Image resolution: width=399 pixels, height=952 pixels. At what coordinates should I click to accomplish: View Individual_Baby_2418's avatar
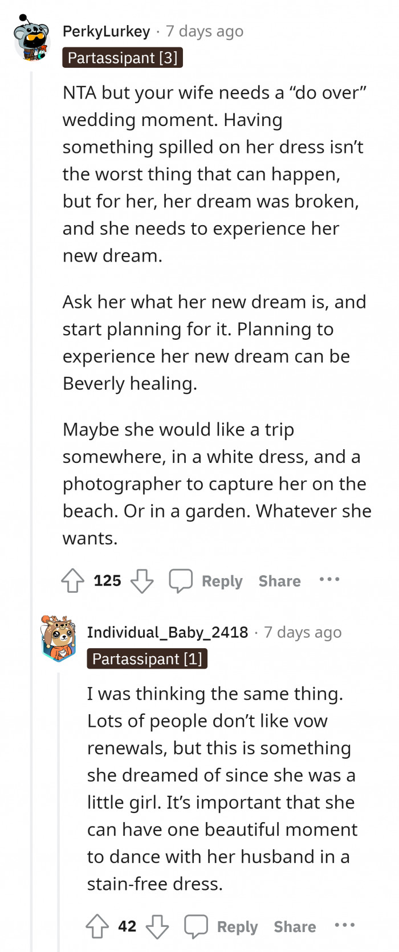click(59, 638)
